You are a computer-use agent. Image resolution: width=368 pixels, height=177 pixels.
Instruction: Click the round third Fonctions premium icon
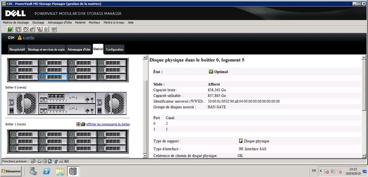pos(45,161)
